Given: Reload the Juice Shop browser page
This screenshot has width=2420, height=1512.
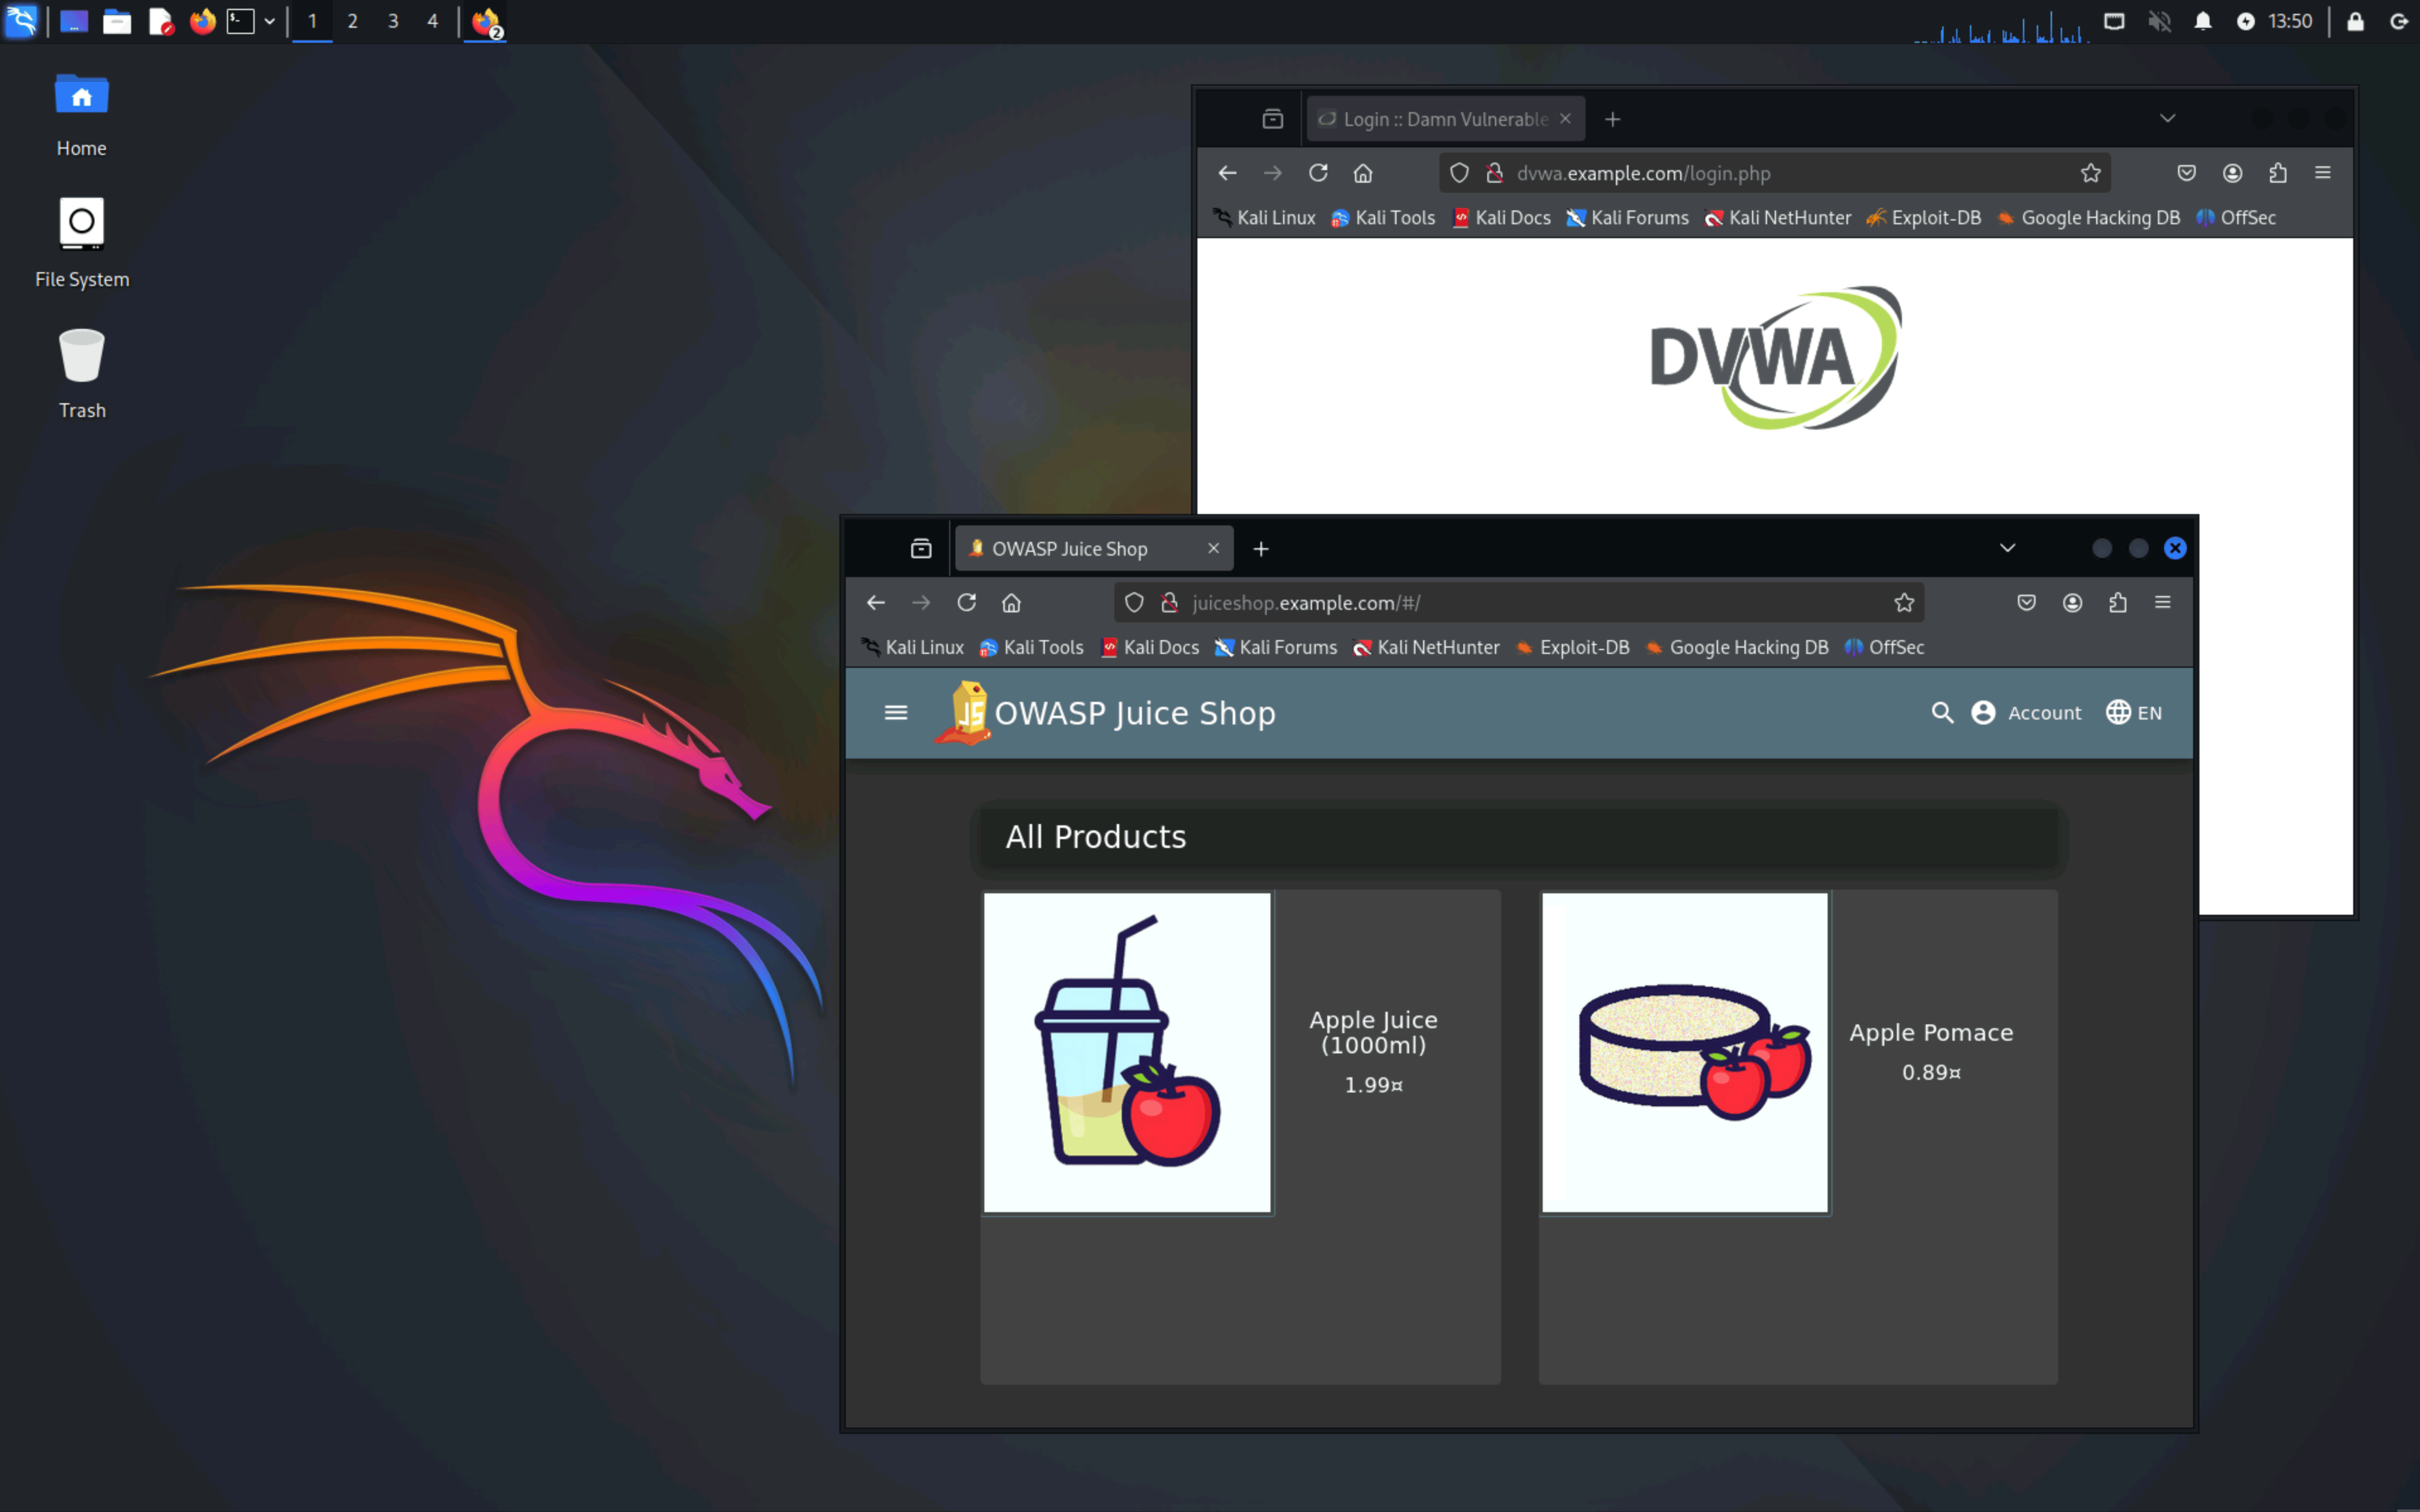Looking at the screenshot, I should (x=966, y=603).
